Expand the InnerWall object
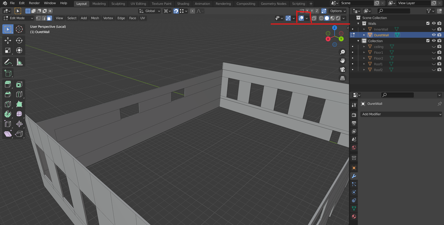Image resolution: width=444 pixels, height=225 pixels. coord(364,29)
